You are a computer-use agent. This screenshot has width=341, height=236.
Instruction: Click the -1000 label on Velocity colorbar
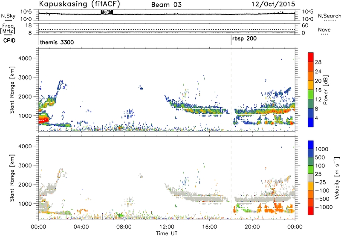coord(324,207)
